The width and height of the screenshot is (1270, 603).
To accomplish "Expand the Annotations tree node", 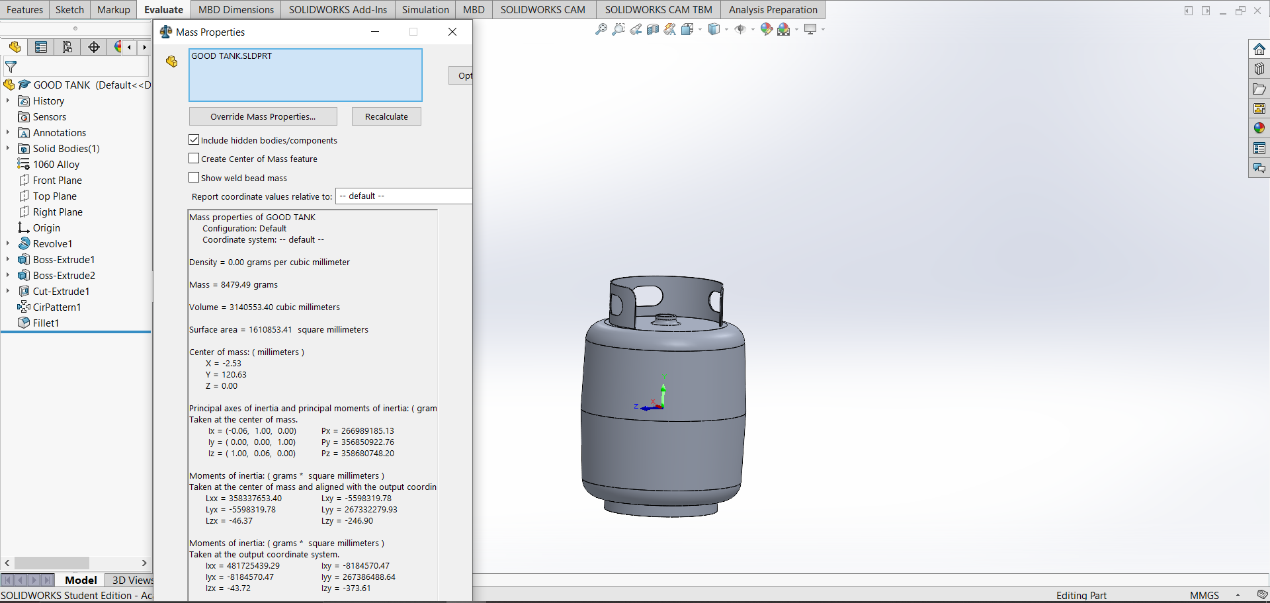I will tap(8, 132).
